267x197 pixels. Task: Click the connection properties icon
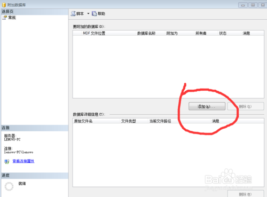(x=7, y=161)
